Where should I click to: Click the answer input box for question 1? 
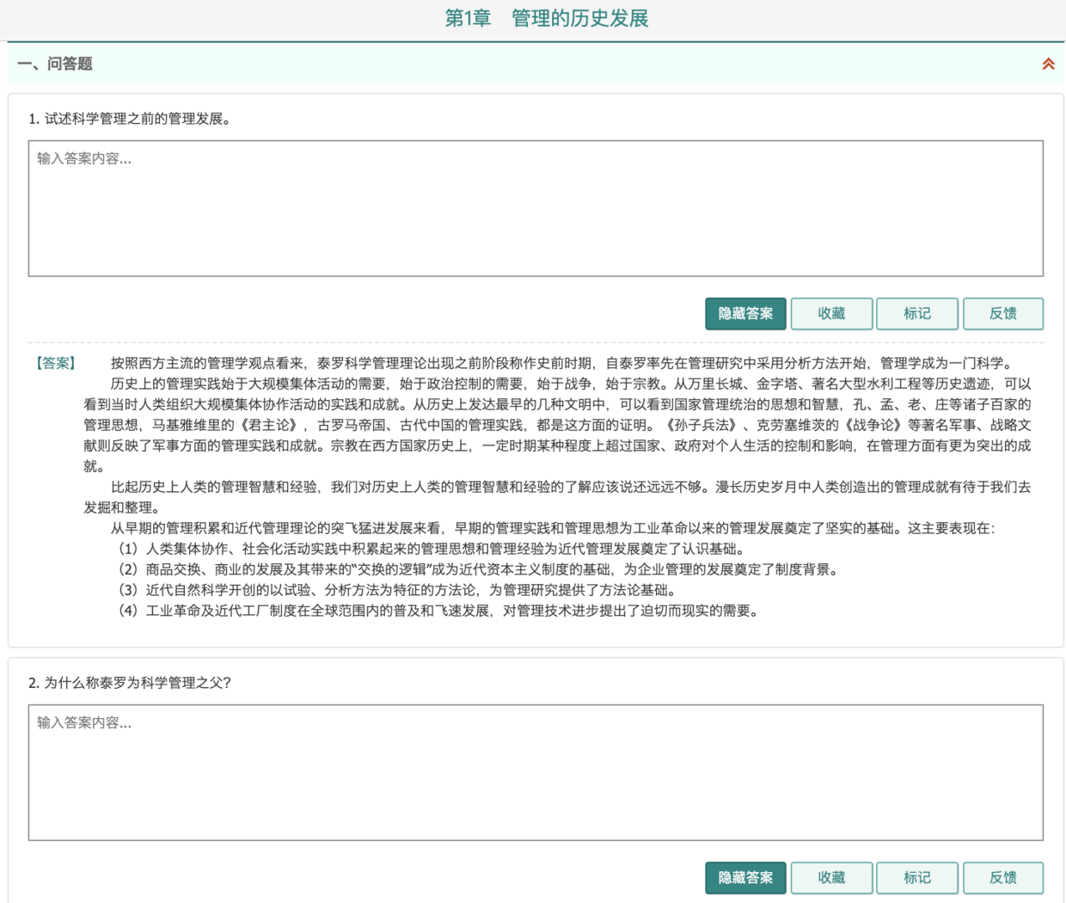[533, 206]
